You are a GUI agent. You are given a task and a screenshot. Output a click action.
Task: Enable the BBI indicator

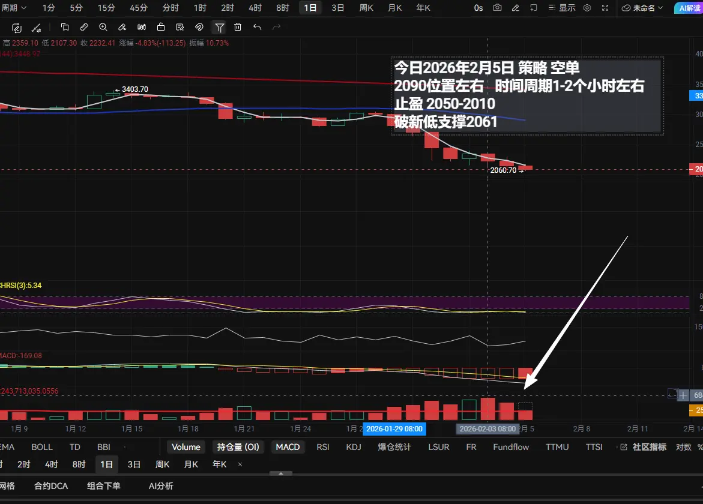coord(104,447)
